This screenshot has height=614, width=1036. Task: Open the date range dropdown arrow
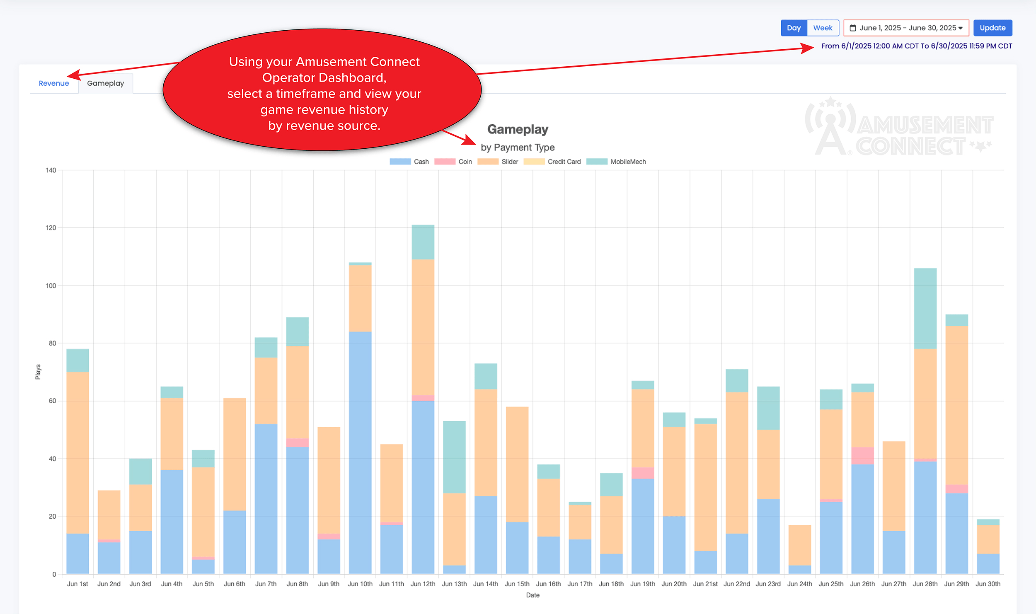[960, 28]
